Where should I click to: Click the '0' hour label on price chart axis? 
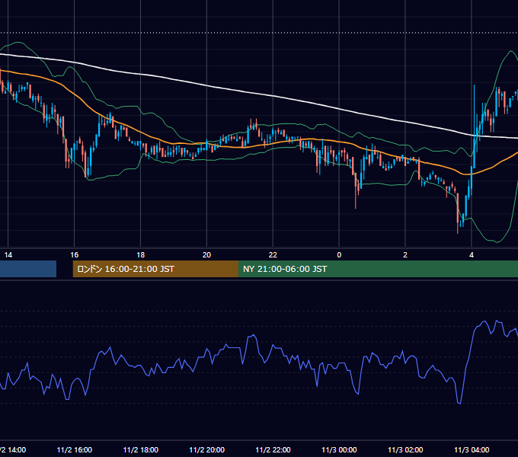[x=339, y=255]
